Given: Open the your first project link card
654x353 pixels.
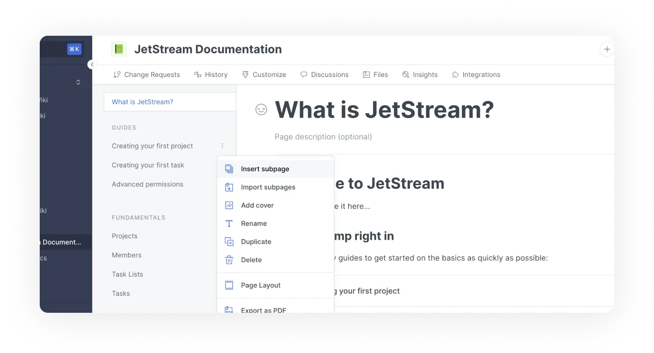Looking at the screenshot, I should [474, 291].
